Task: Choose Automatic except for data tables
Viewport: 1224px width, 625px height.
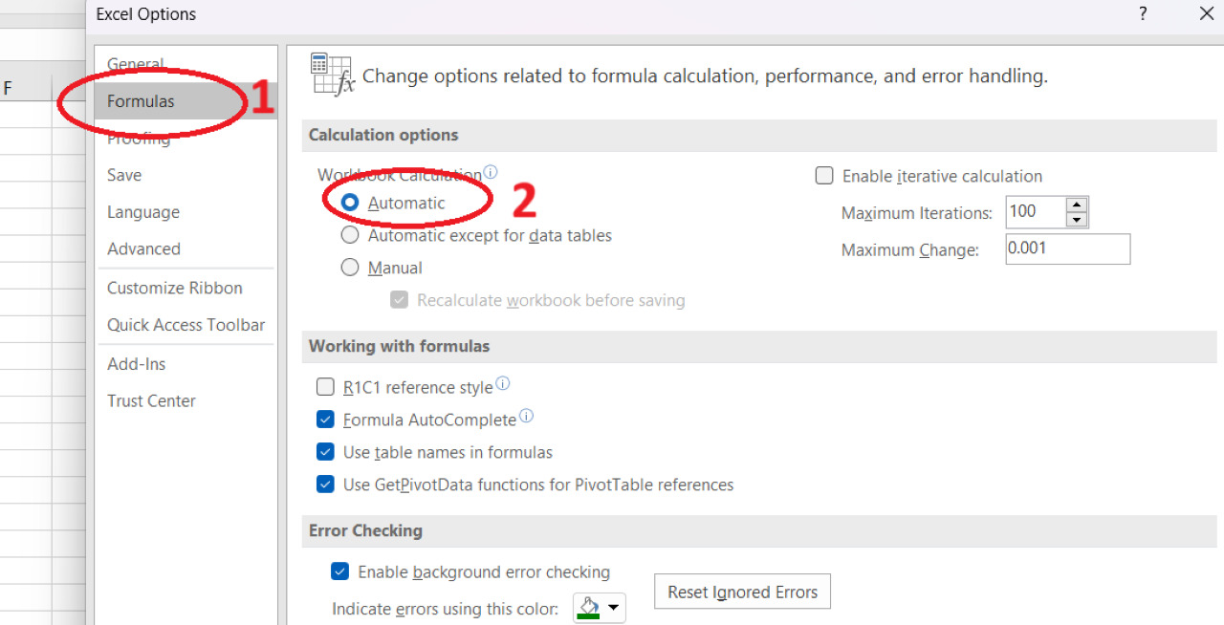Action: pos(350,235)
